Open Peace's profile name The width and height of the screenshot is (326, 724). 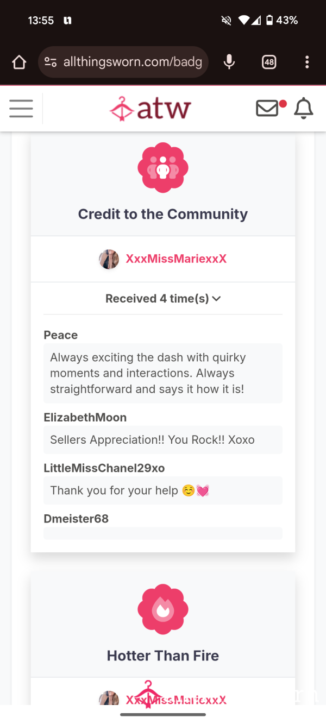(61, 335)
